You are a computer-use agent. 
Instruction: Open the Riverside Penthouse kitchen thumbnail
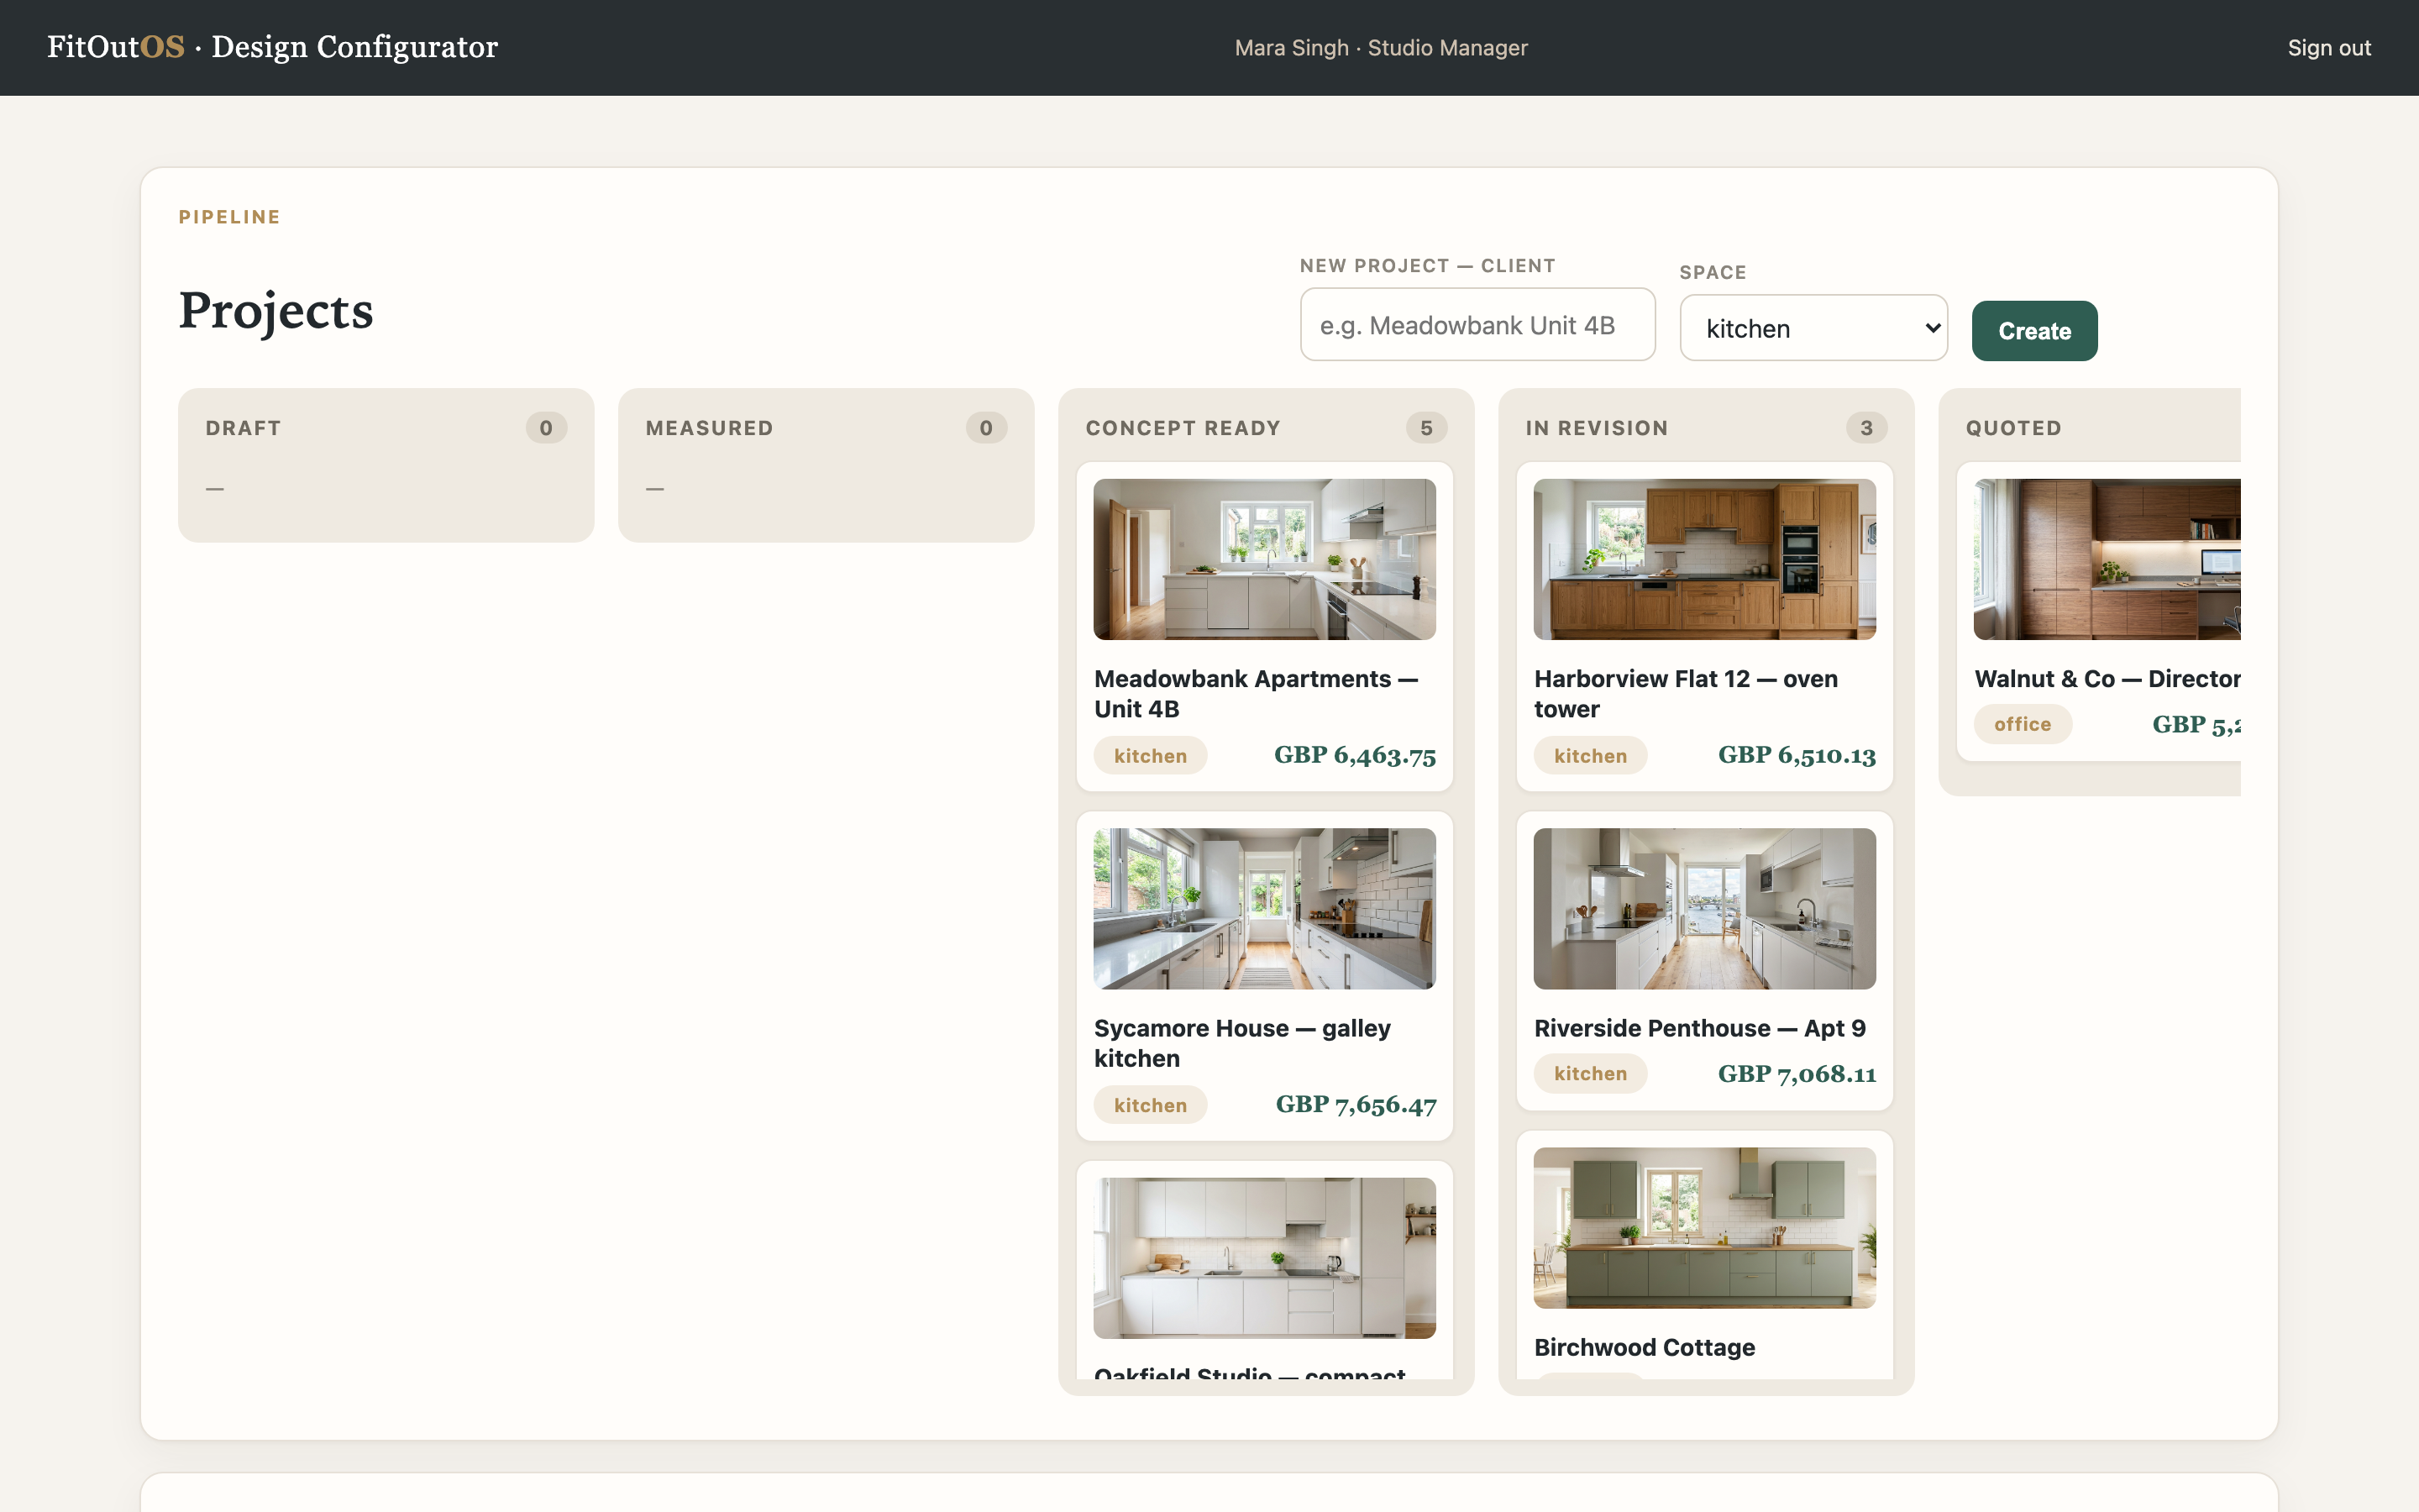tap(1703, 908)
